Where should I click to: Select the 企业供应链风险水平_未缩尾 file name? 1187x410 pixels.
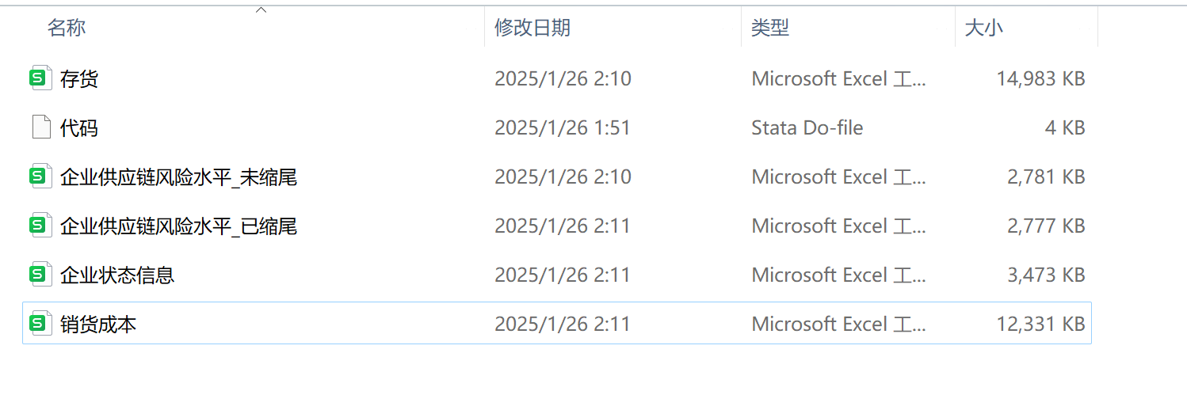tap(178, 177)
